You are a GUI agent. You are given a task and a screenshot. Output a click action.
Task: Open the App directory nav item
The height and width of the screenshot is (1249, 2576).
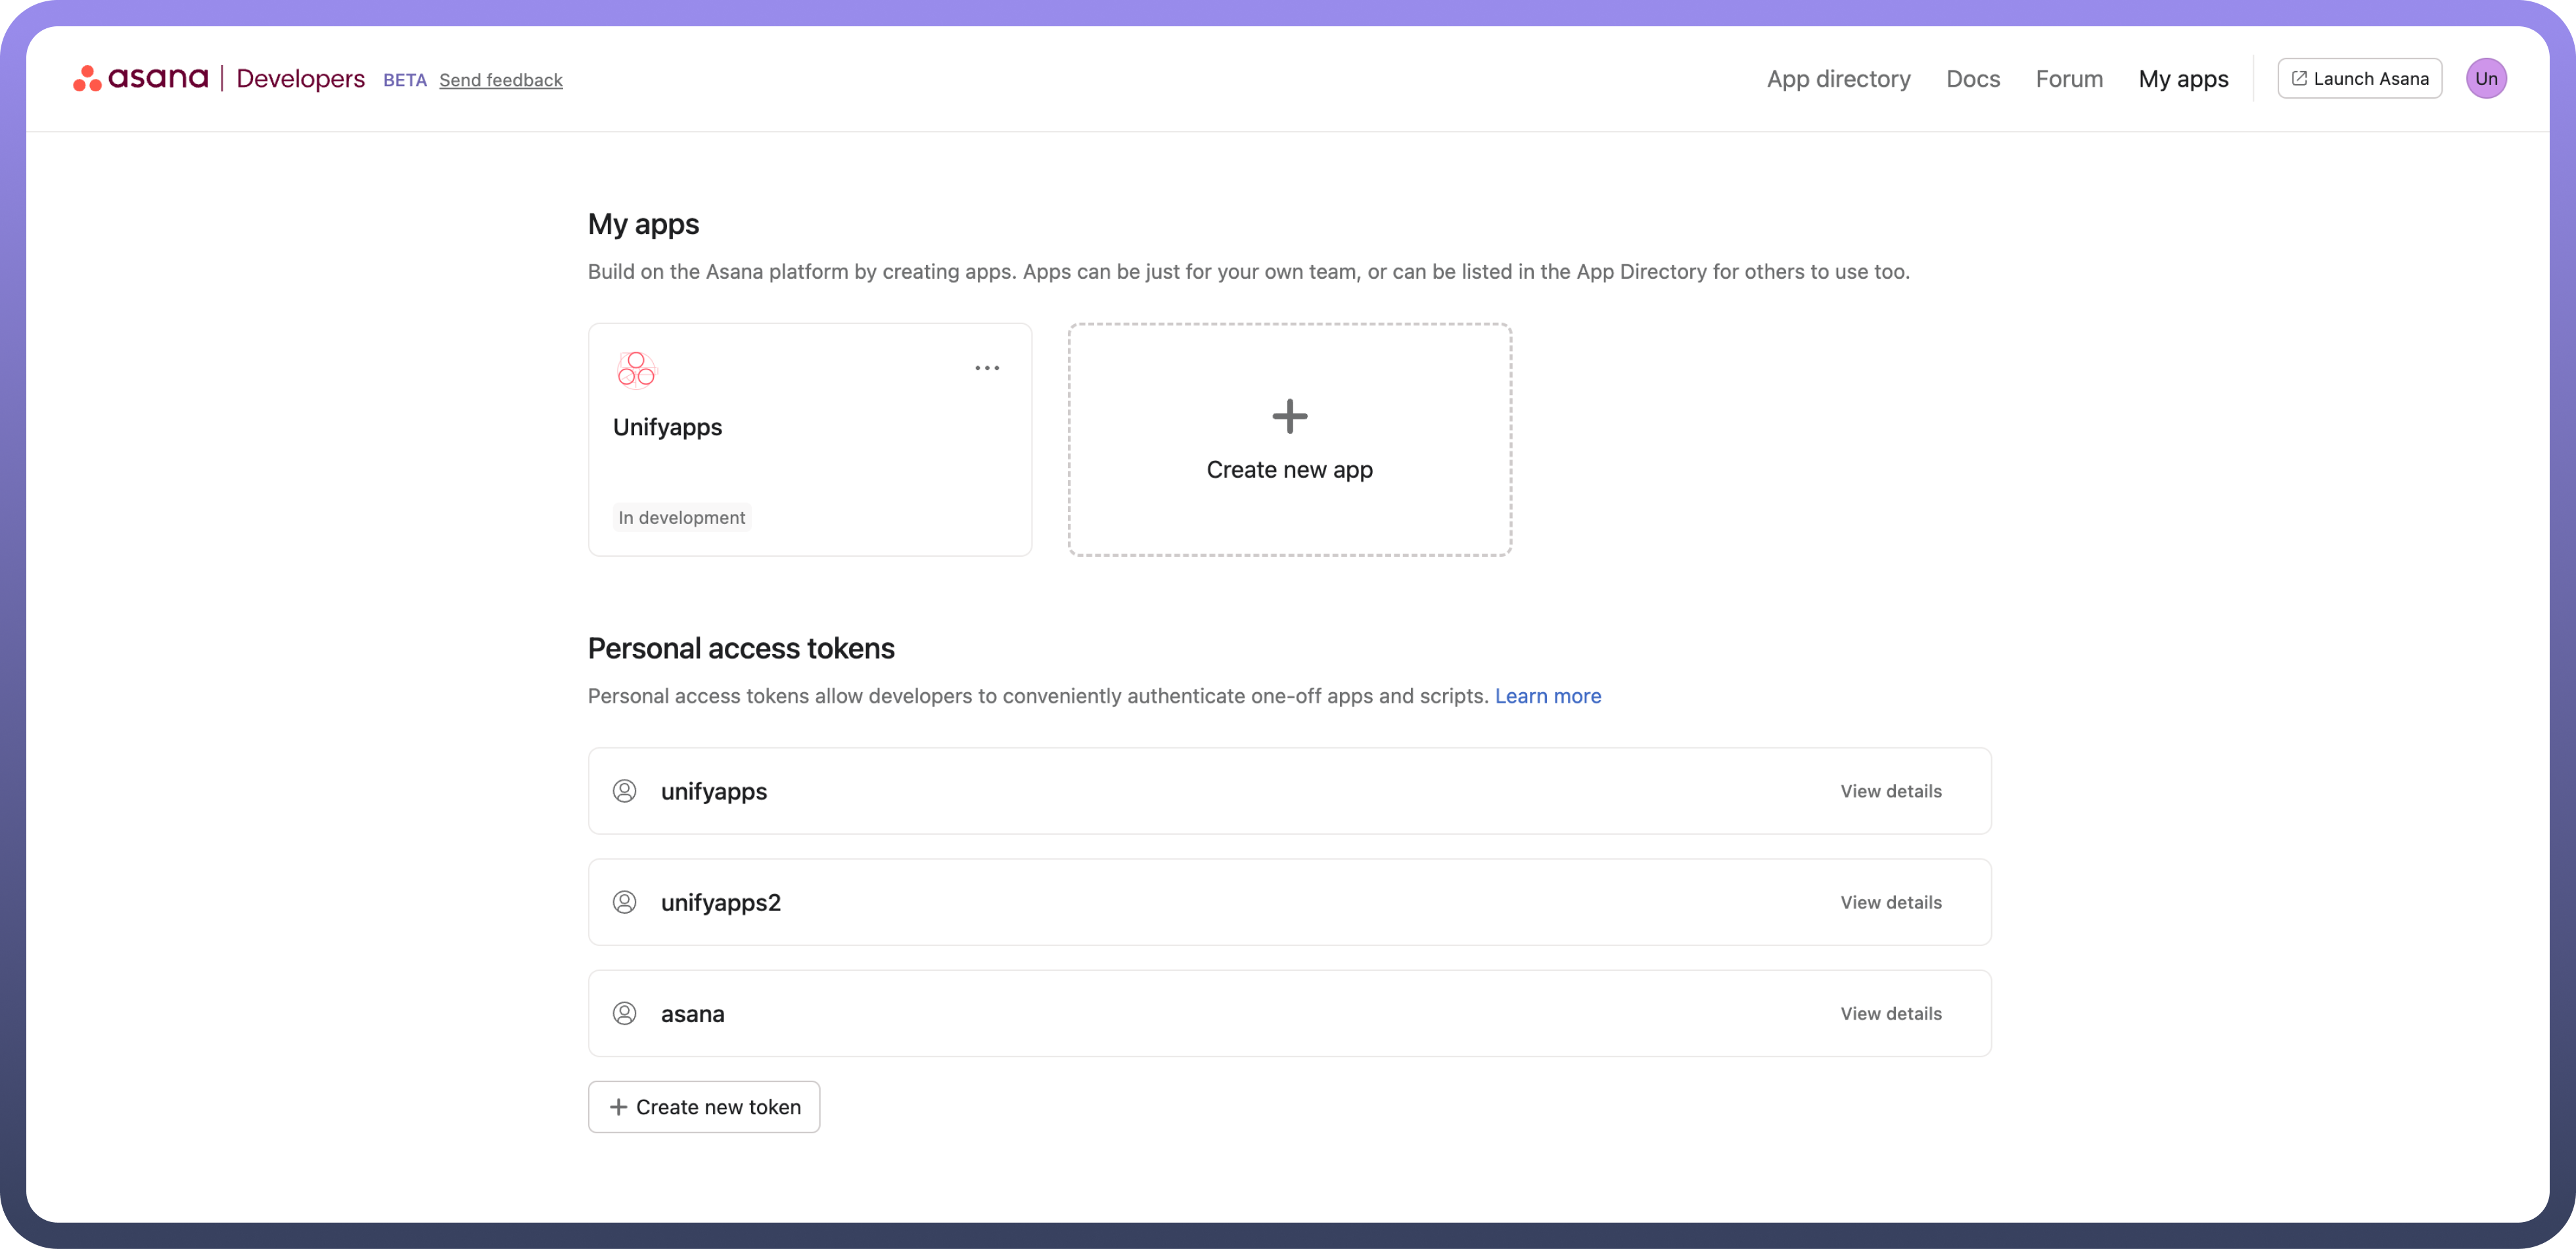coord(1838,79)
